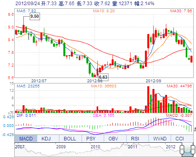Open the BOLL indicator tab
The image size is (196, 157).
click(70, 138)
